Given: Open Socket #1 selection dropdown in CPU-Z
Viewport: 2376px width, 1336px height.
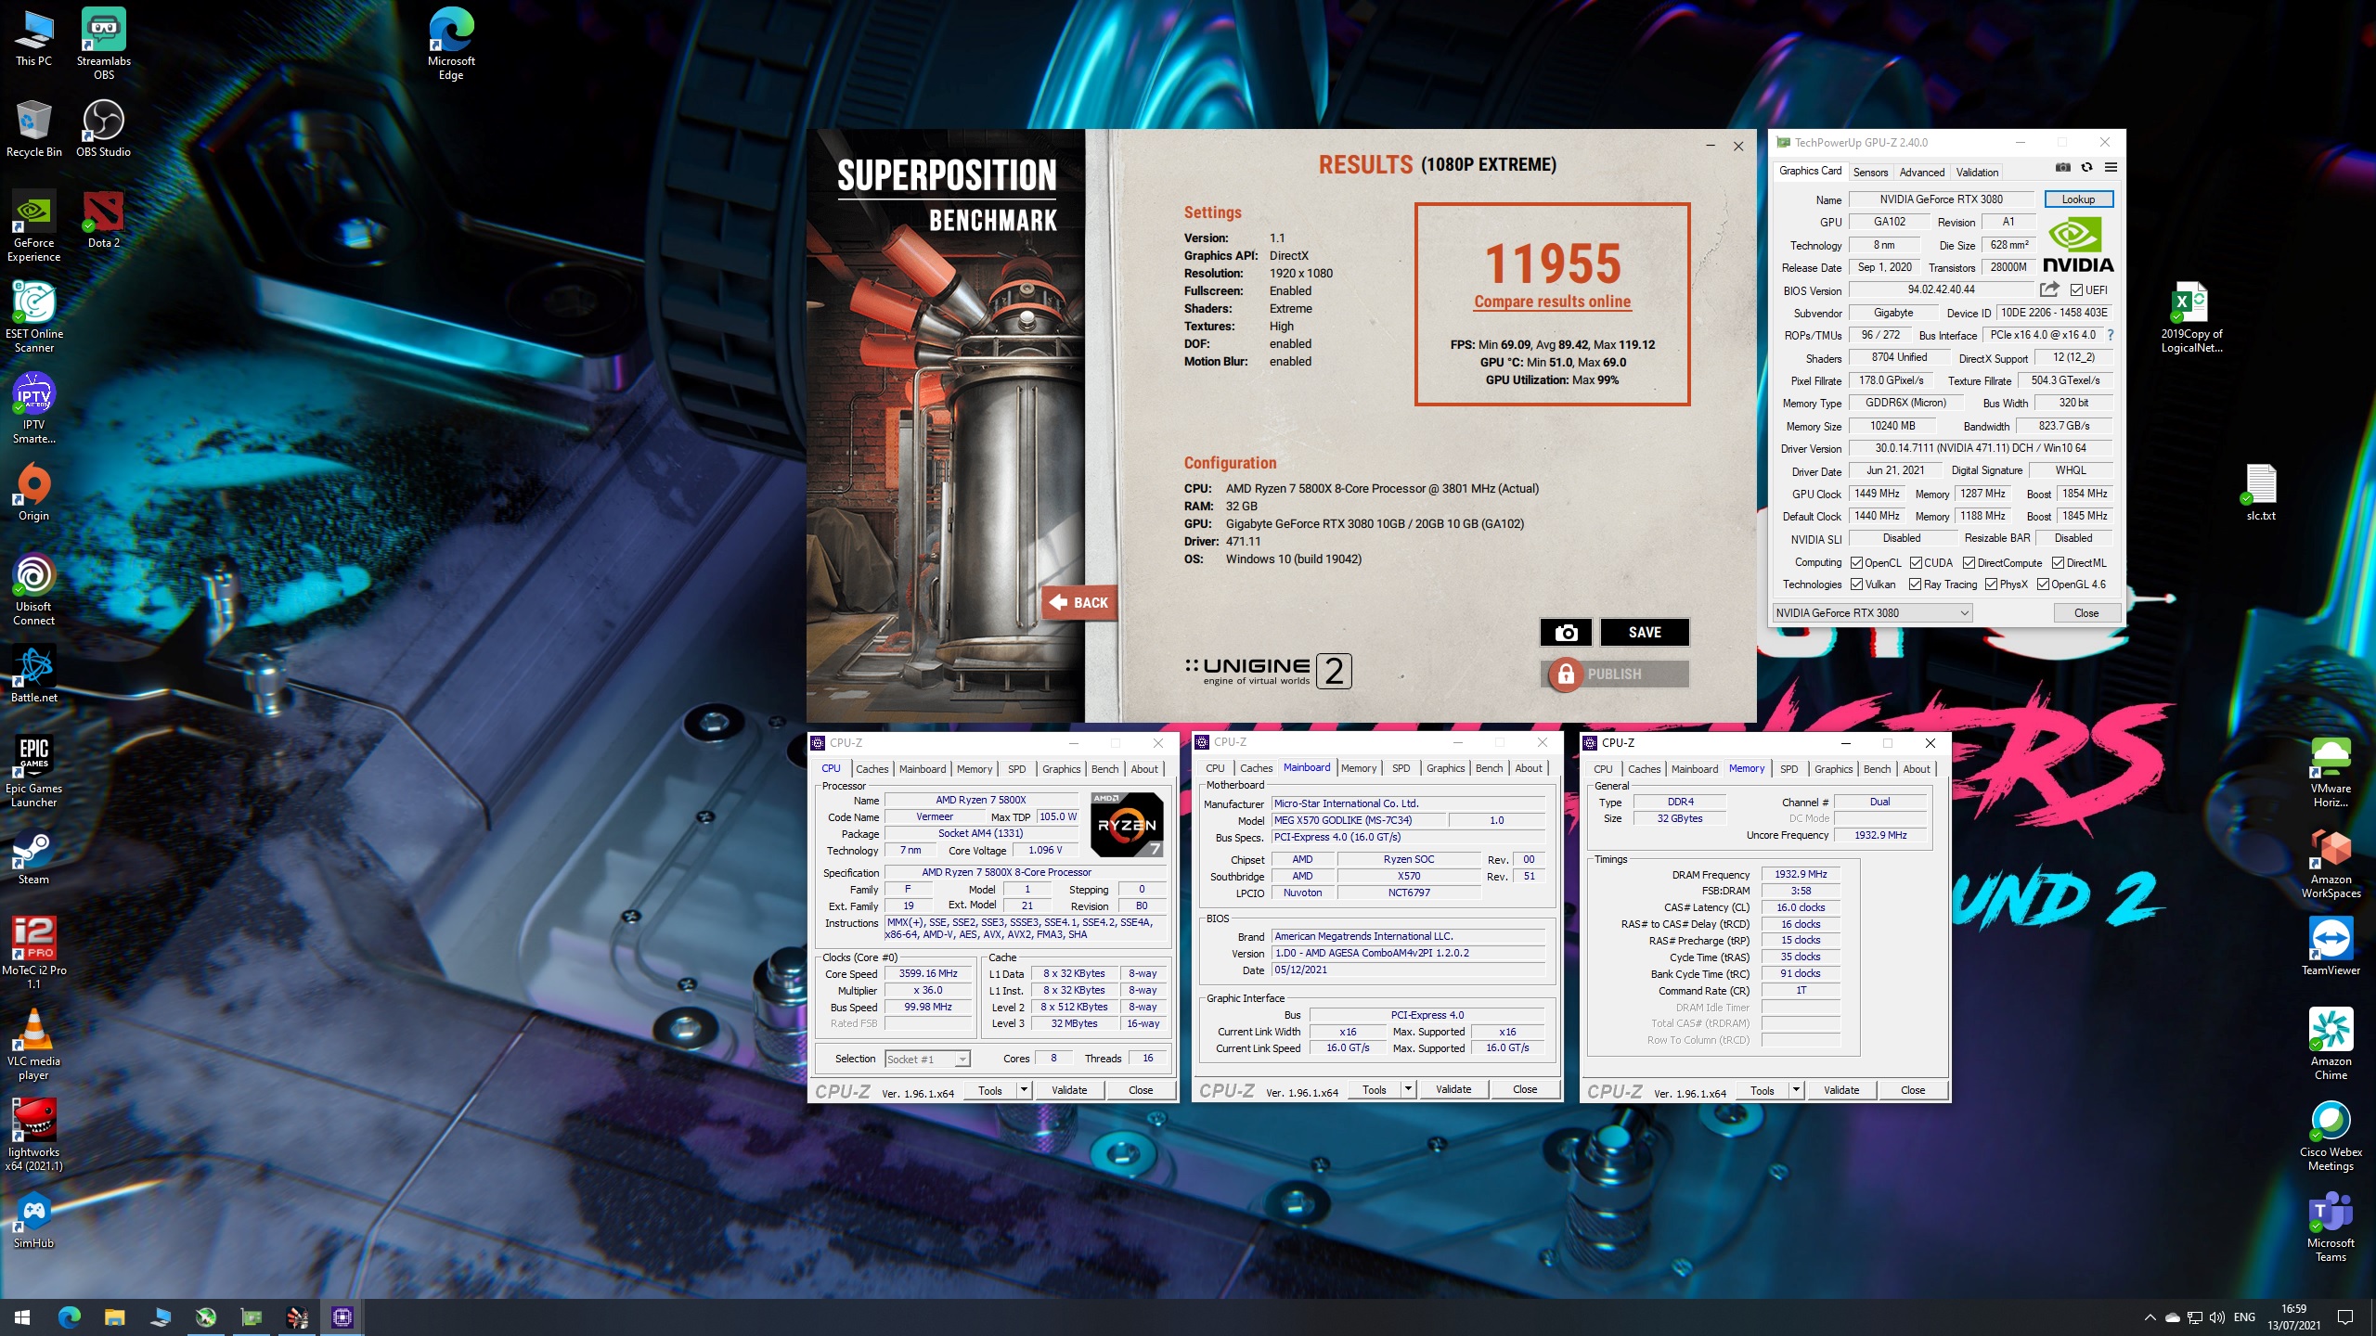Looking at the screenshot, I should [927, 1060].
